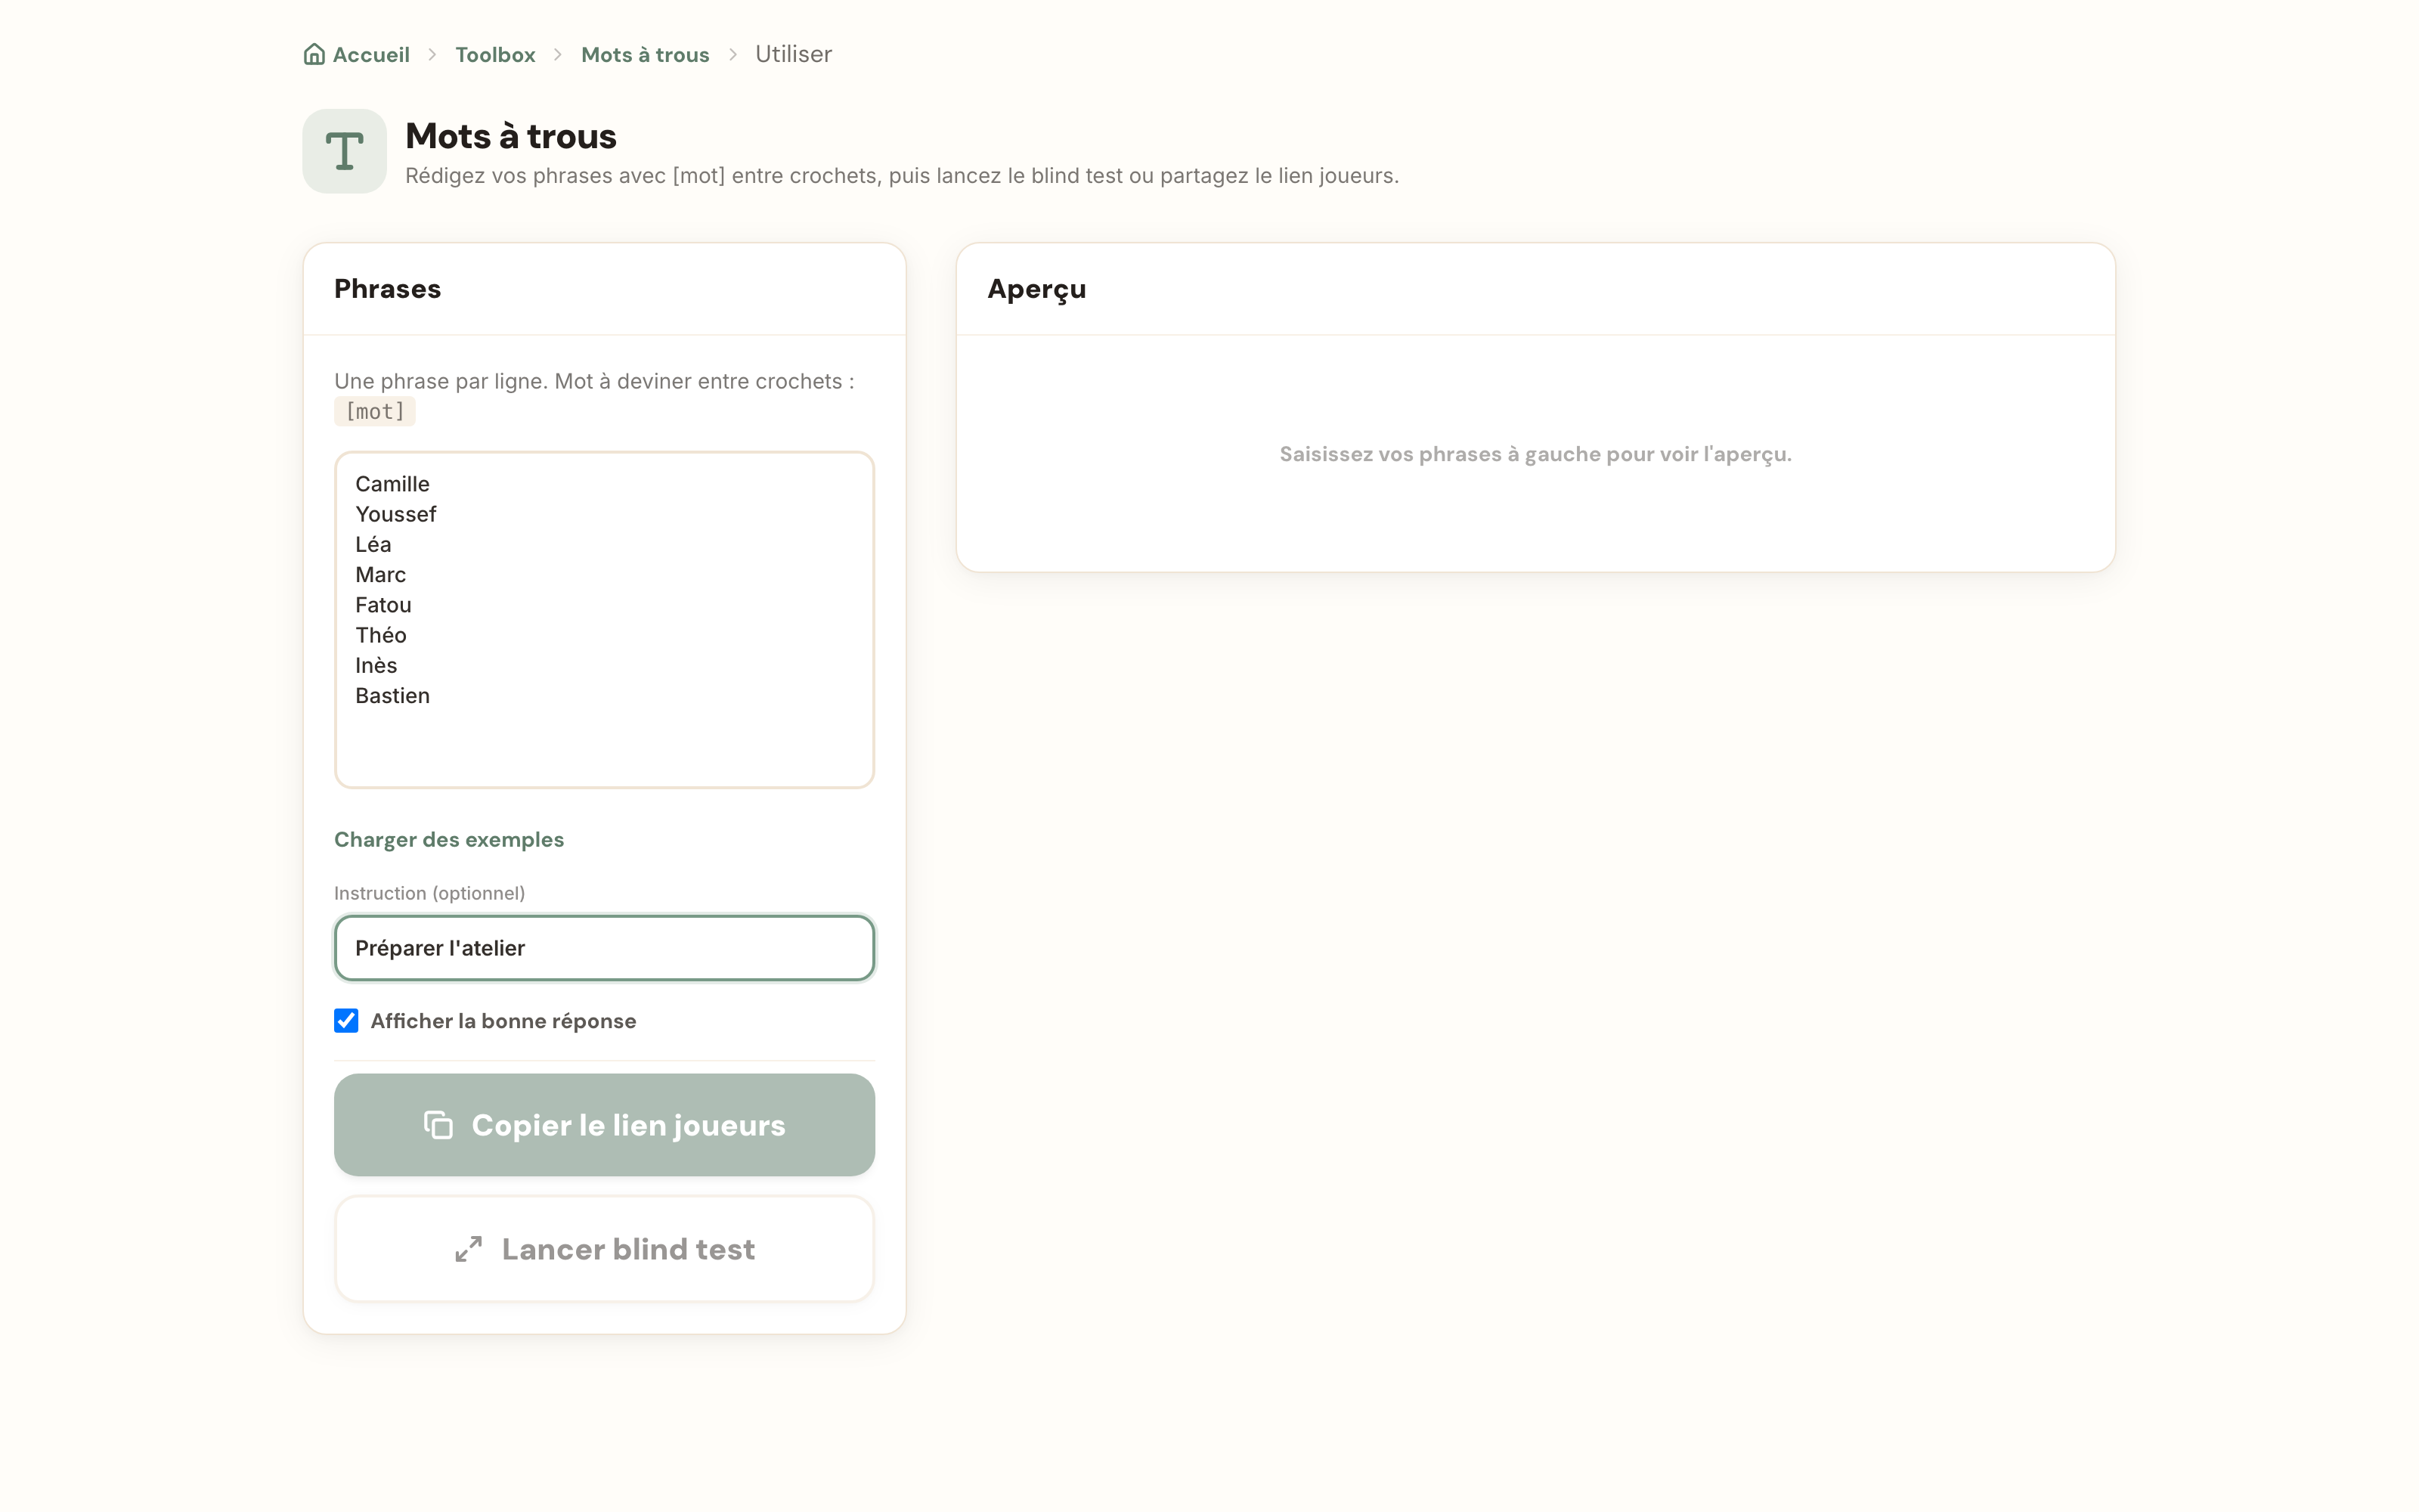Image resolution: width=2419 pixels, height=1512 pixels.
Task: Click the Théo line in the textarea
Action: point(381,635)
